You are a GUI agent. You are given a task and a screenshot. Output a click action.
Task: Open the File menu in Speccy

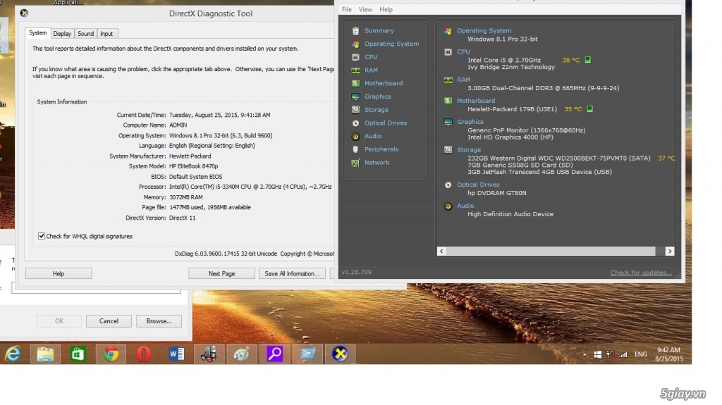(346, 9)
